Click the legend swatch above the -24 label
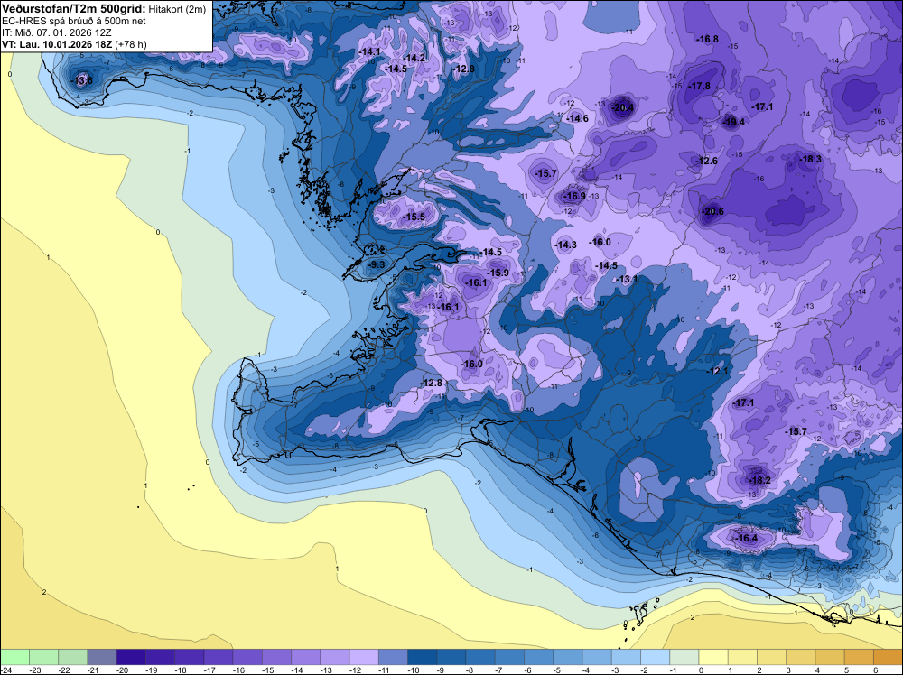Viewport: 903px width, 675px height. tap(14, 657)
